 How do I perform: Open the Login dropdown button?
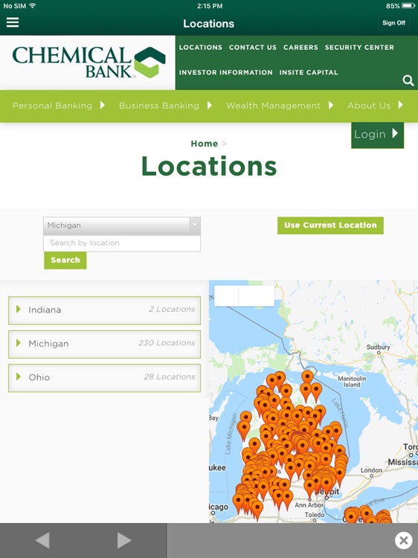[377, 135]
